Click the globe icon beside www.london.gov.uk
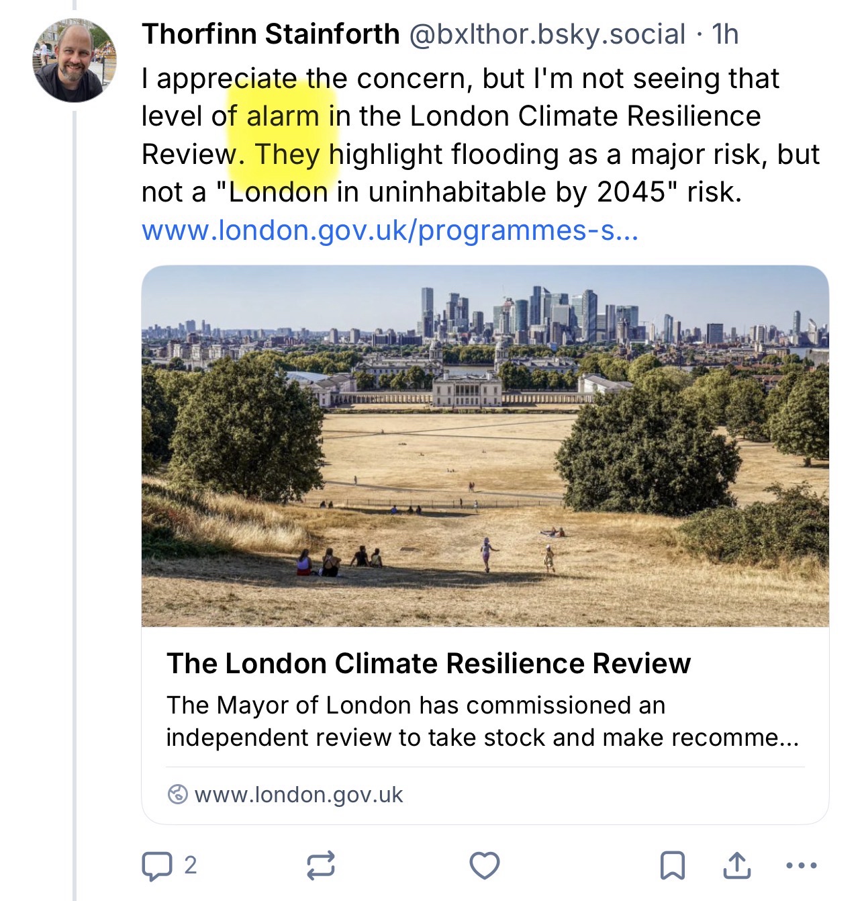Image resolution: width=862 pixels, height=901 pixels. (x=177, y=794)
